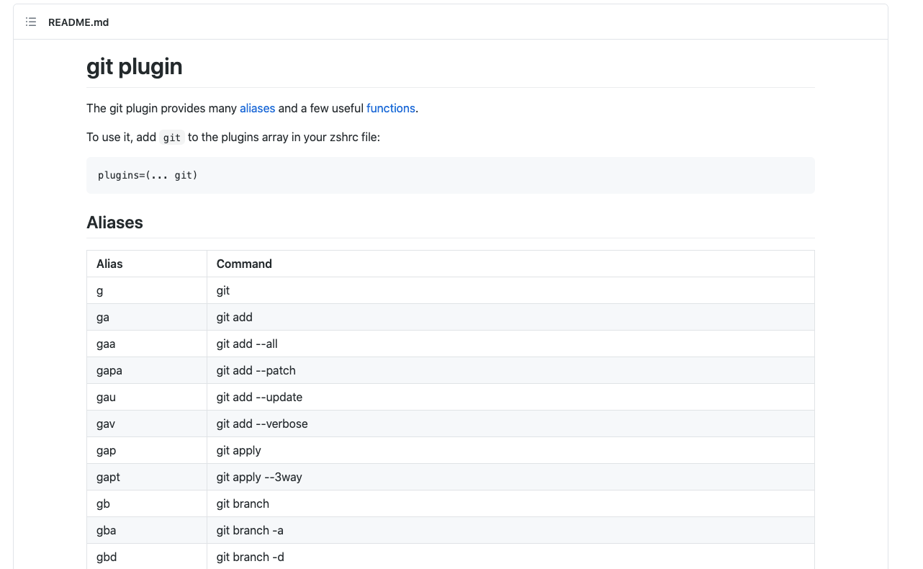Click the 'Alias' column header
Image resolution: width=923 pixels, height=569 pixels.
point(147,264)
